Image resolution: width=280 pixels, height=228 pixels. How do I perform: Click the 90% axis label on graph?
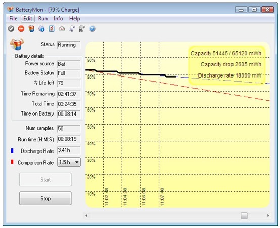(x=91, y=60)
